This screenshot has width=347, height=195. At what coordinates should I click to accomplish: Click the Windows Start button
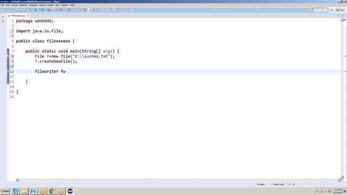pyautogui.click(x=5, y=191)
